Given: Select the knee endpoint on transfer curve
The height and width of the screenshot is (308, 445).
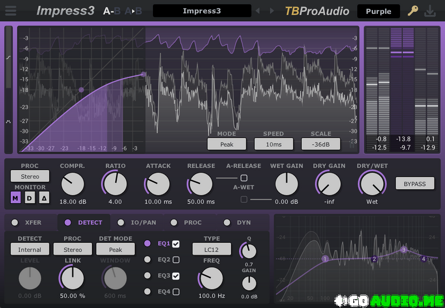Looking at the screenshot, I should 144,74.
